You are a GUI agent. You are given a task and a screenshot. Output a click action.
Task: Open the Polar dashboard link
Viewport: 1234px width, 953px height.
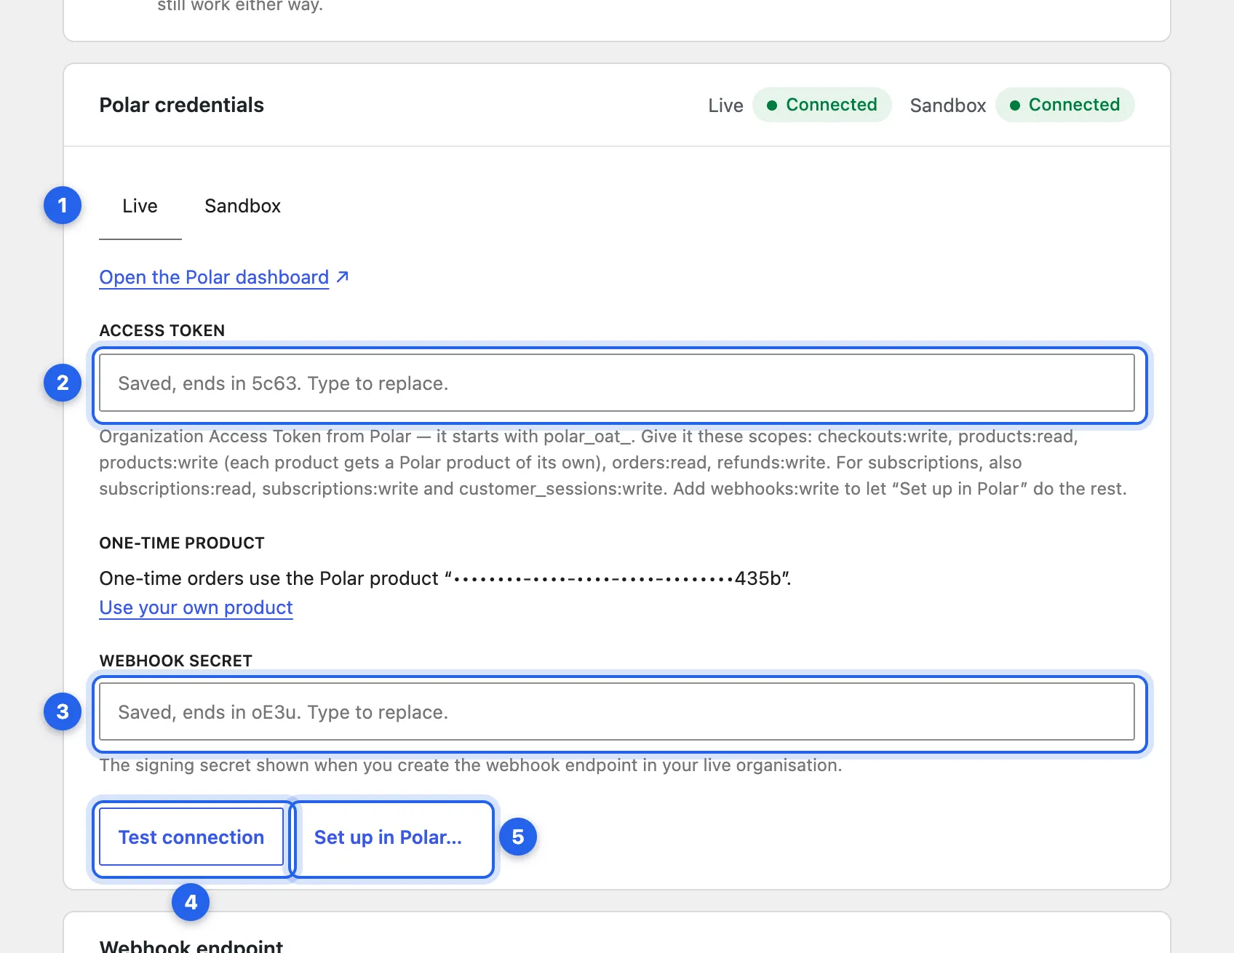(214, 277)
